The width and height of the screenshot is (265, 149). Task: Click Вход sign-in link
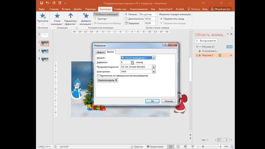[205, 9]
